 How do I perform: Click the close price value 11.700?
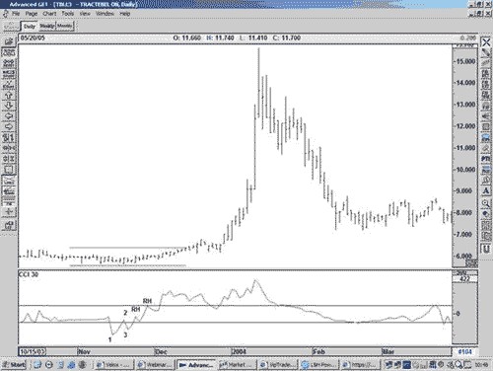coord(291,37)
